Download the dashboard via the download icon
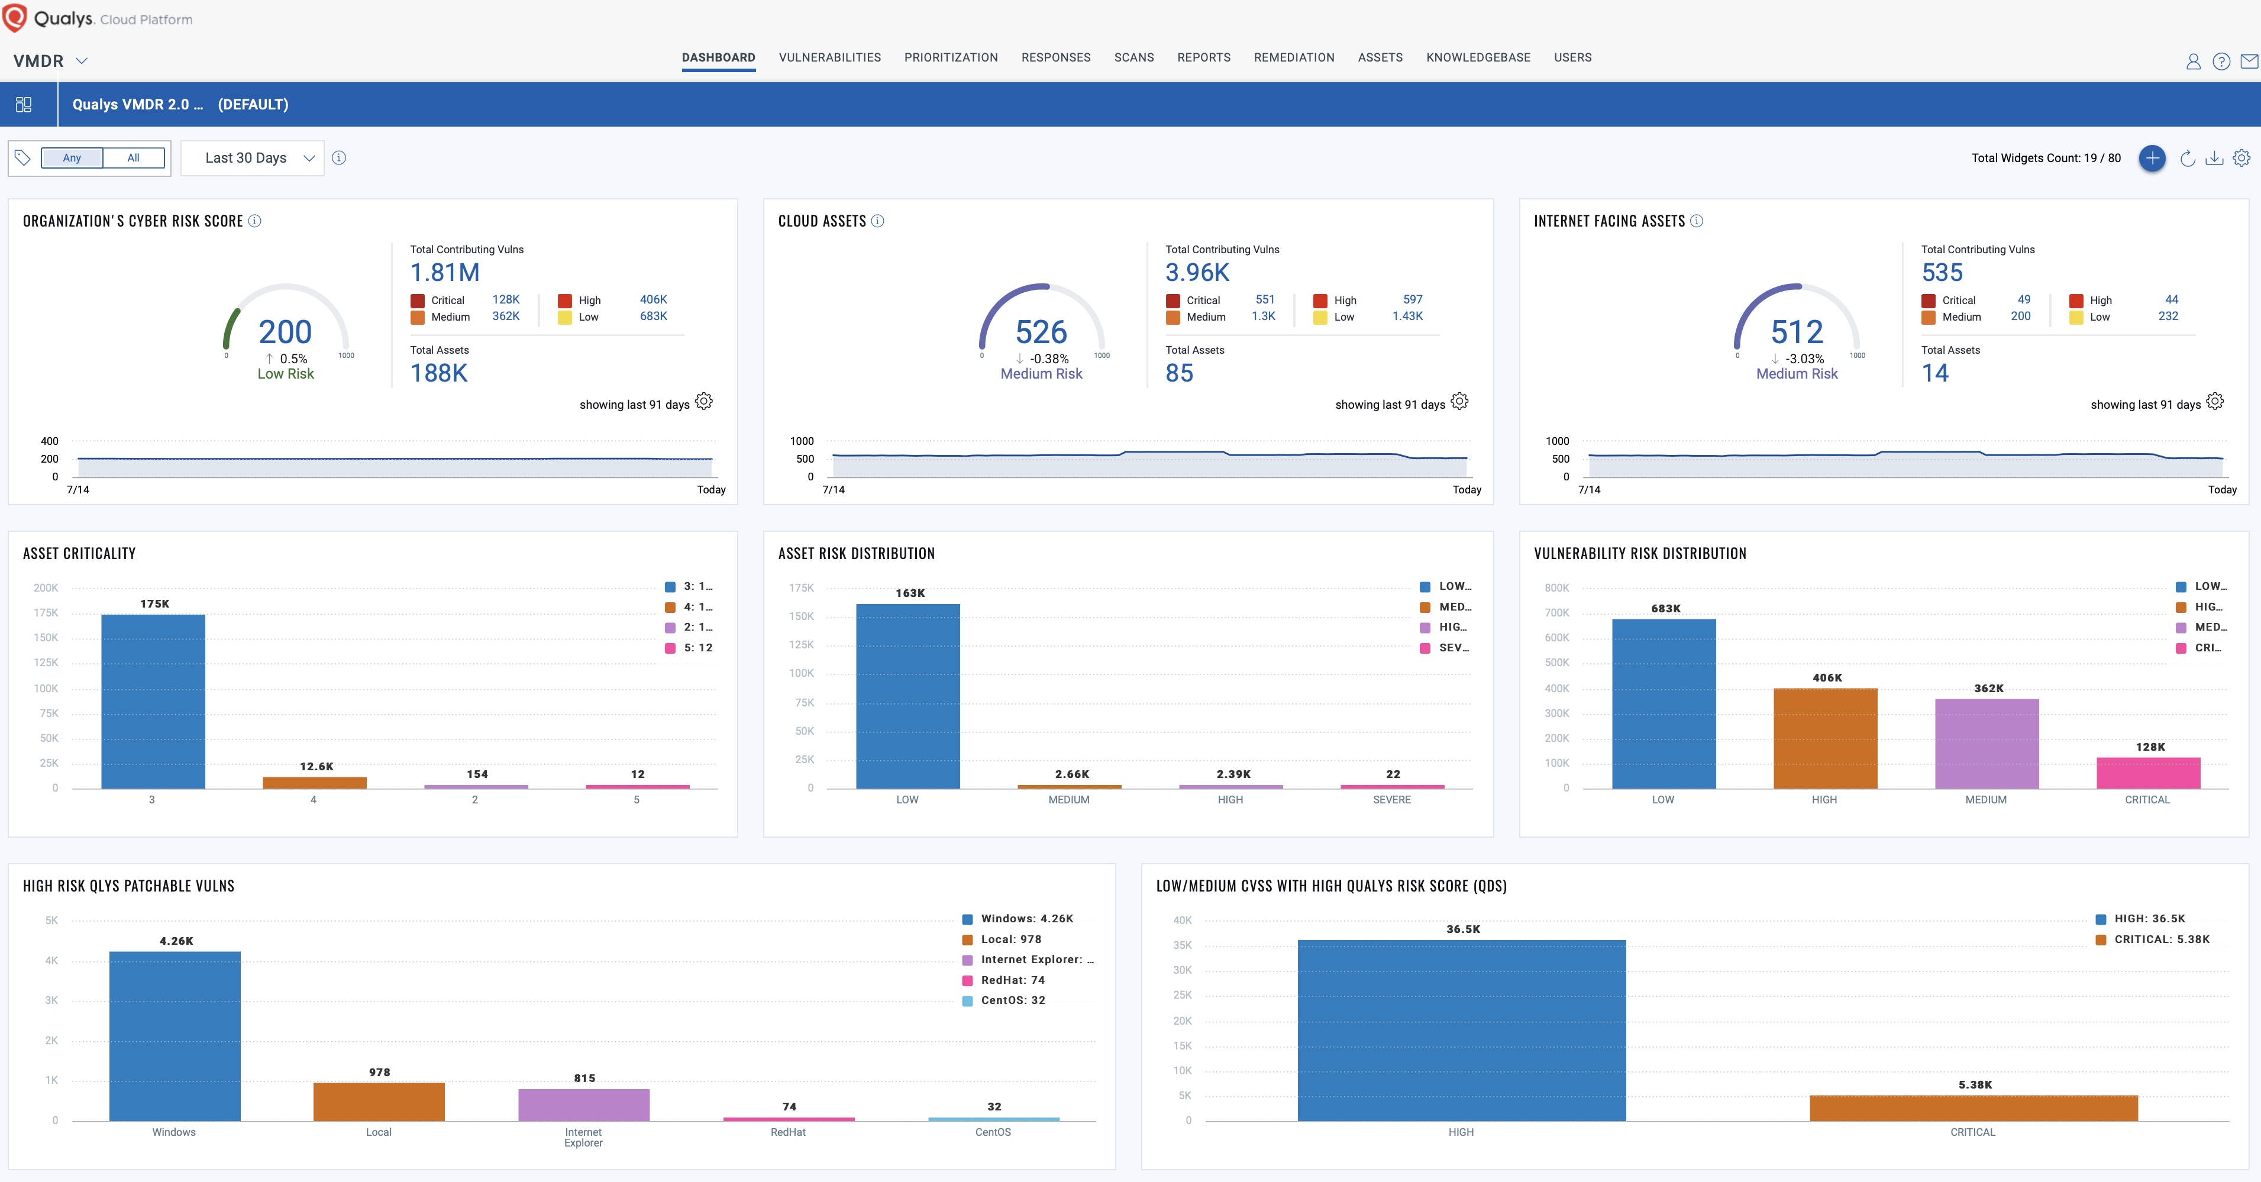The height and width of the screenshot is (1182, 2261). (2214, 158)
